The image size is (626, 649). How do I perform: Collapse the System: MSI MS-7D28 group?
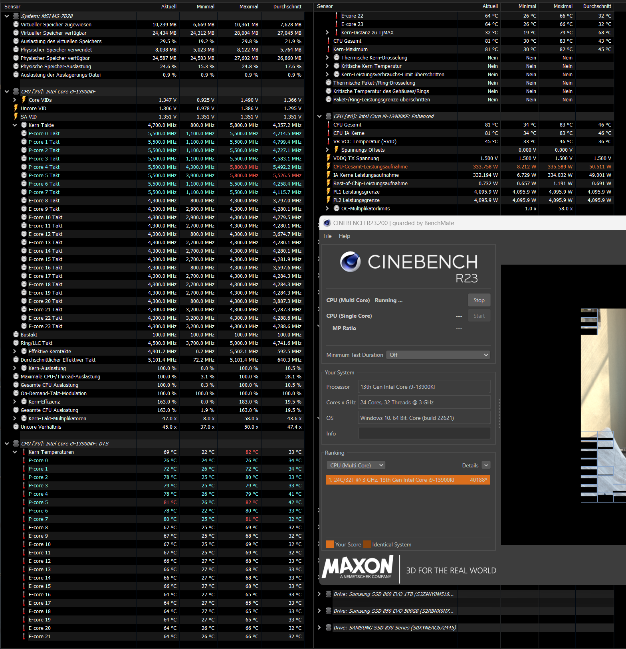pyautogui.click(x=7, y=16)
